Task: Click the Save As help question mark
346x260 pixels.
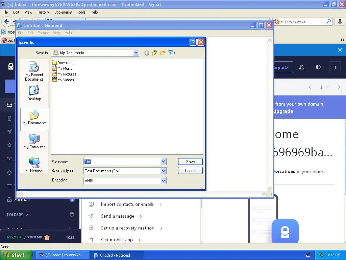Action: (193, 42)
